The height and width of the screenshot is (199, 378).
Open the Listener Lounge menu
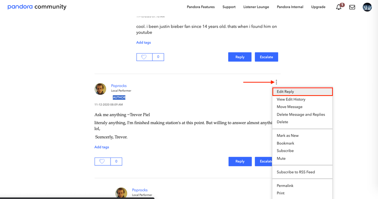pyautogui.click(x=256, y=7)
